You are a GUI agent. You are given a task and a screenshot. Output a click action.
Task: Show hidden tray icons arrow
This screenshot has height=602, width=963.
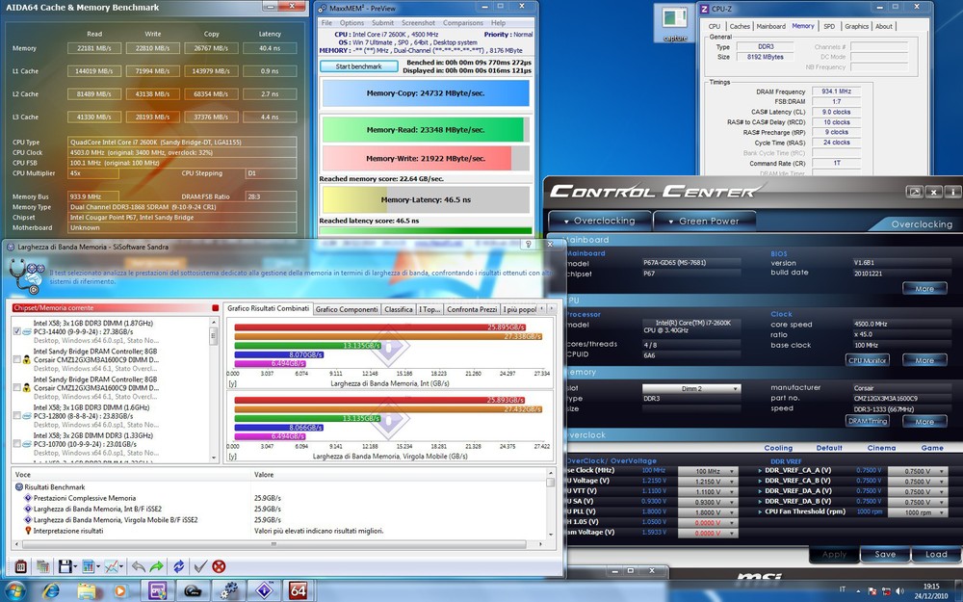858,591
